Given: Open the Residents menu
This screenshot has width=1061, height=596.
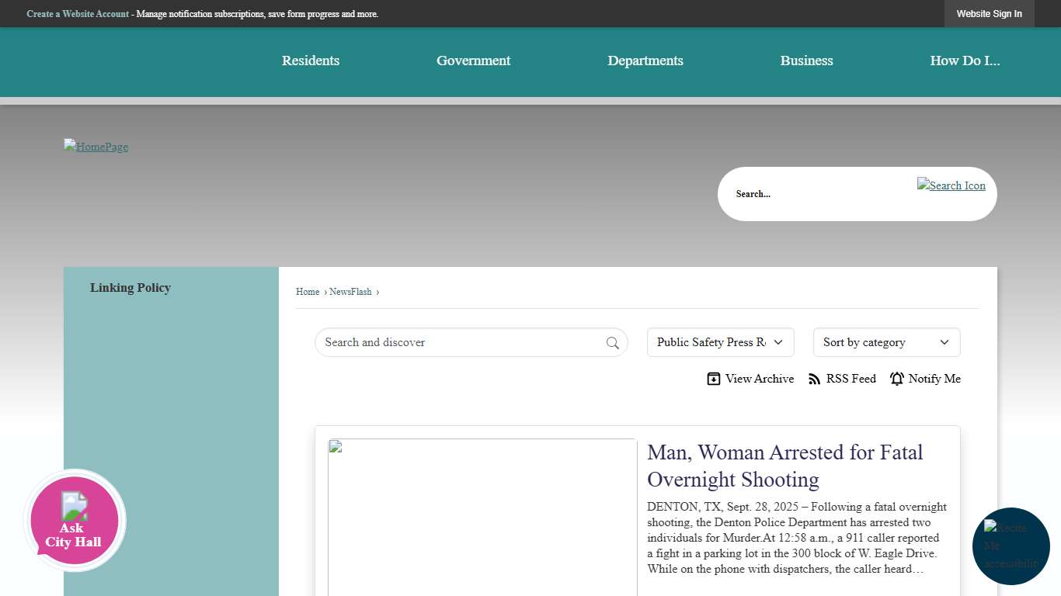Looking at the screenshot, I should tap(311, 61).
